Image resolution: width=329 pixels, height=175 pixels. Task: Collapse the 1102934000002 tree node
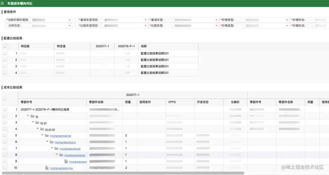pos(57,155)
